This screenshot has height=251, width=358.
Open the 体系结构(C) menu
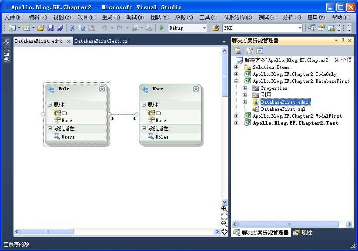pyautogui.click(x=238, y=17)
